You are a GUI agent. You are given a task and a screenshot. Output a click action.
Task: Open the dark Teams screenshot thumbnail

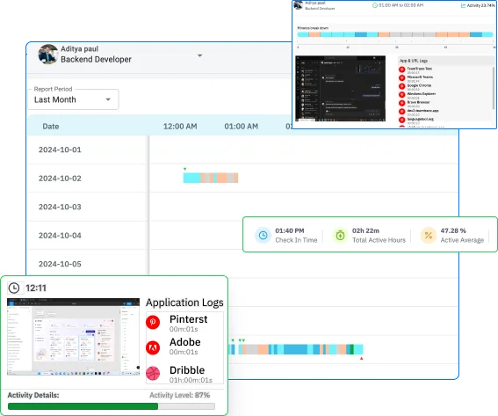341,89
